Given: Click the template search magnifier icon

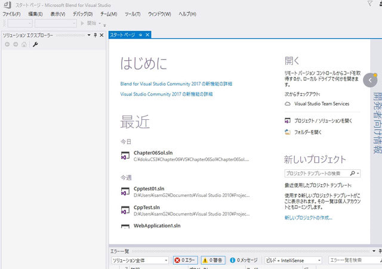Looking at the screenshot, I should (x=353, y=174).
